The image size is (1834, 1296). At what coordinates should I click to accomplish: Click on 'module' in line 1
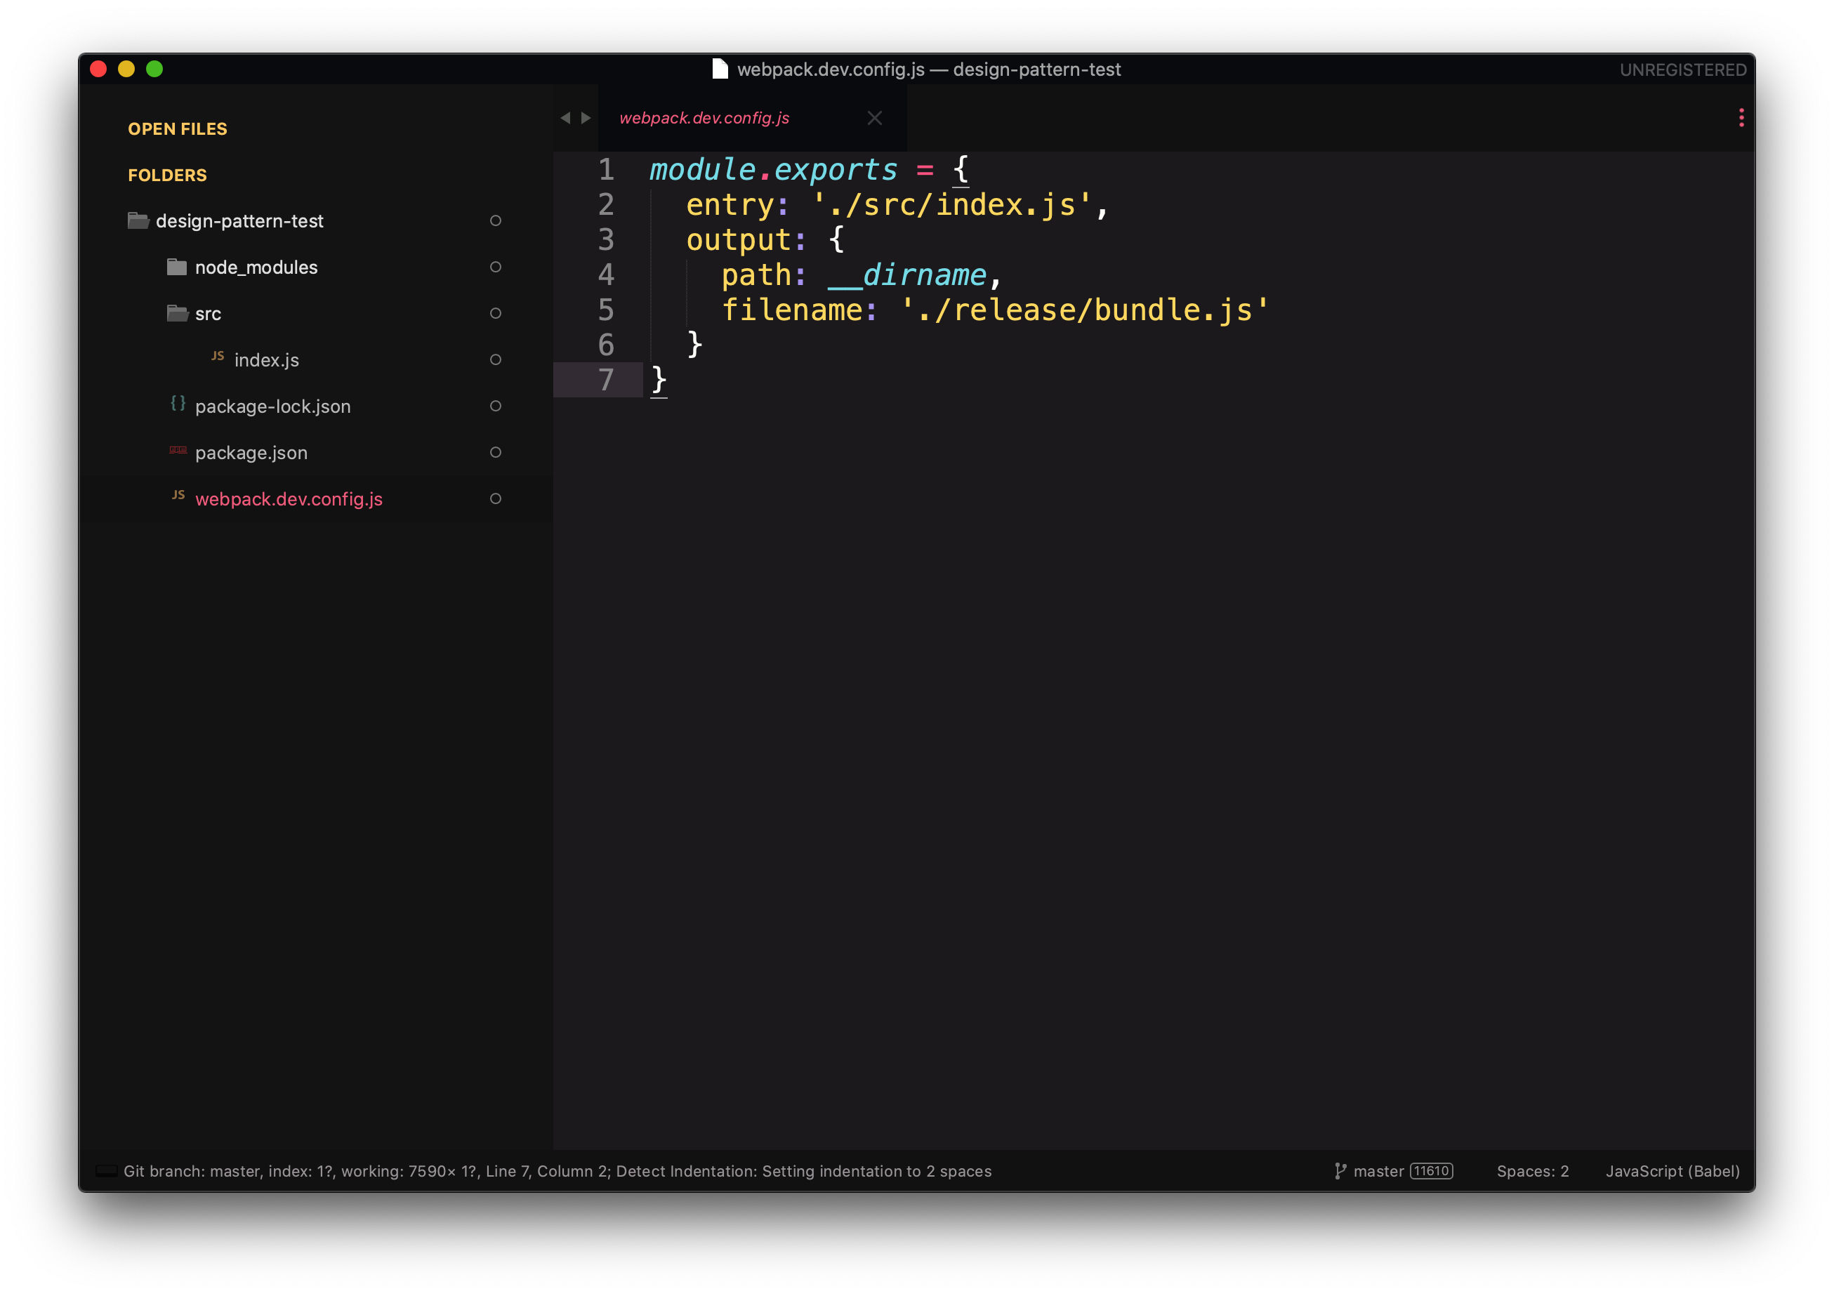(703, 169)
